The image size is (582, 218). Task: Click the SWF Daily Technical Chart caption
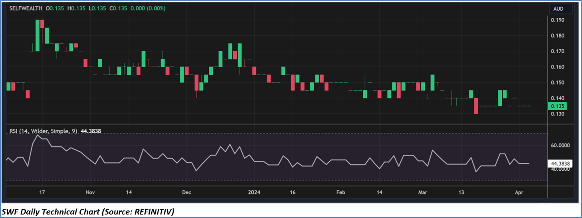[x=88, y=211]
